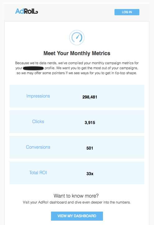Click the Visit your AdRoll dashboard sentence
Viewport: 154px width, 225px height.
[x=77, y=202]
